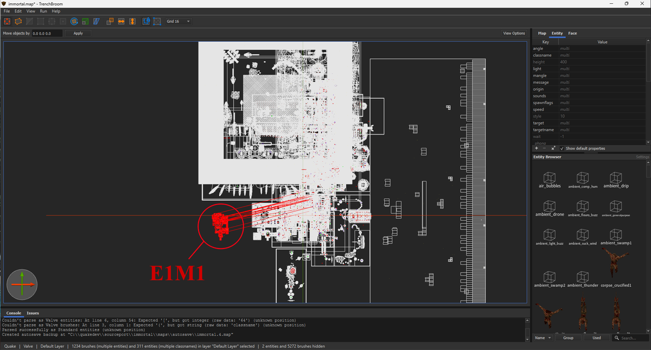Switch to the Face tab
Viewport: 651px width, 350px height.
[x=572, y=33]
